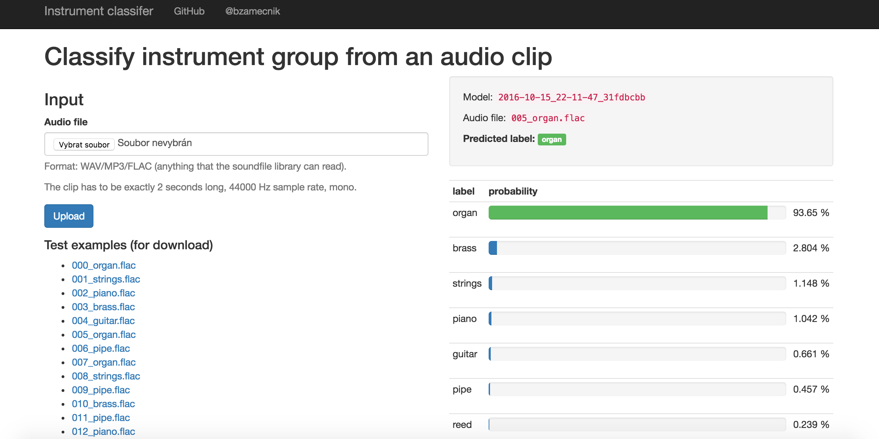The width and height of the screenshot is (879, 439).
Task: Open the 002_piano.flac link
Action: (103, 293)
